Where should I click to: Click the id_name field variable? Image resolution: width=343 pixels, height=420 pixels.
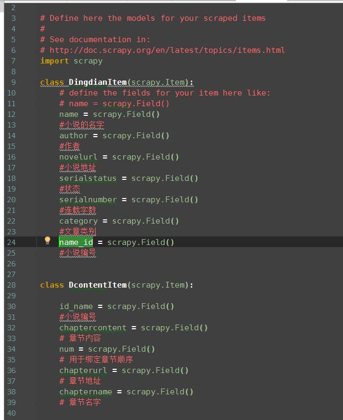76,306
